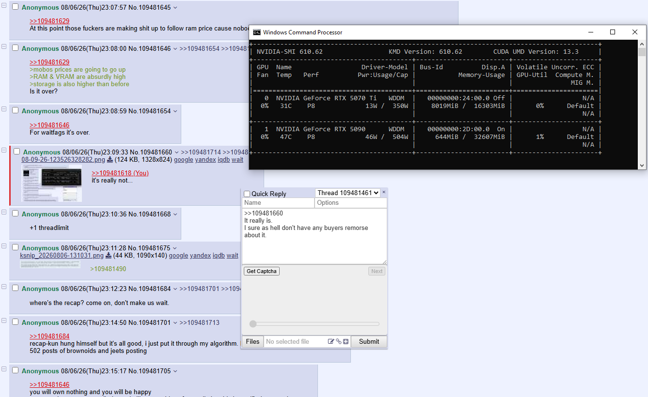This screenshot has width=648, height=397.
Task: Open post menu arrow for No.109481684
Action: pyautogui.click(x=175, y=289)
